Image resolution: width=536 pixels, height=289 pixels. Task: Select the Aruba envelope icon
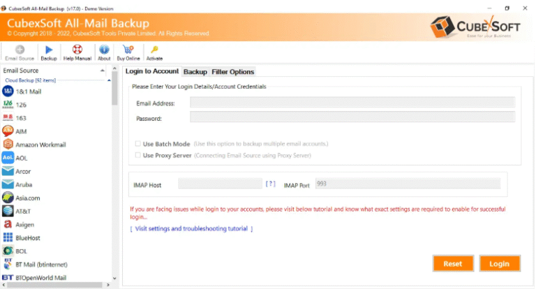[x=8, y=184]
